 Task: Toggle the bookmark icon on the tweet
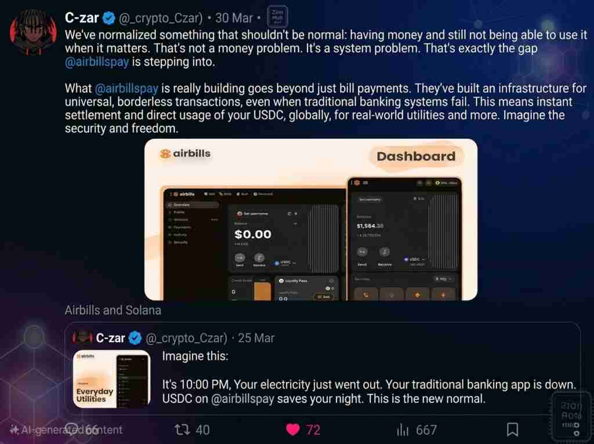click(512, 429)
